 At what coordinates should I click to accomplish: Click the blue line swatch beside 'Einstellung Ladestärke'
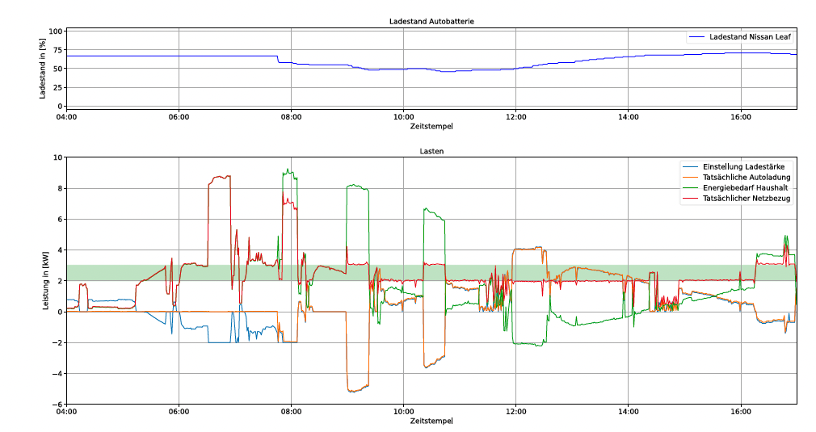coord(690,167)
